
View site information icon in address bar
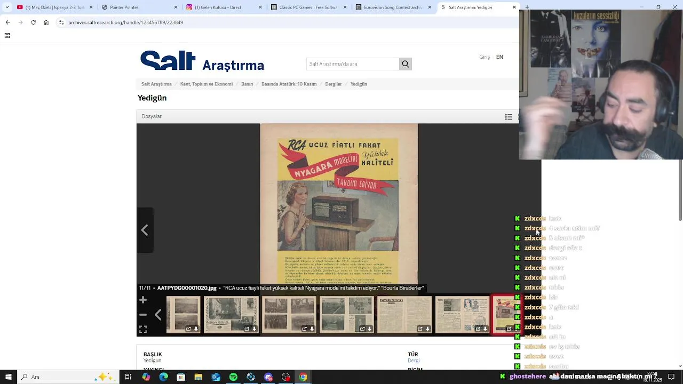(61, 22)
